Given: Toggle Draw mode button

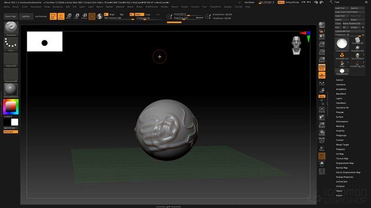Looking at the screenshot, I should click(x=61, y=16).
